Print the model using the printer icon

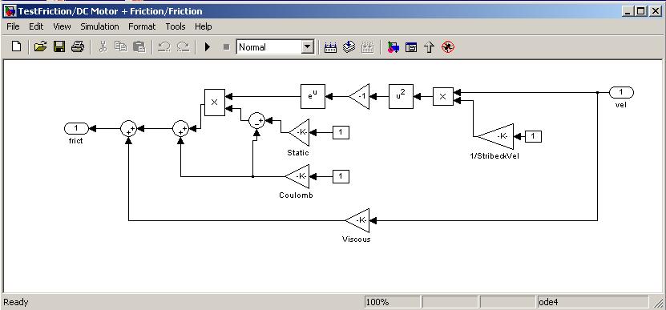(78, 46)
